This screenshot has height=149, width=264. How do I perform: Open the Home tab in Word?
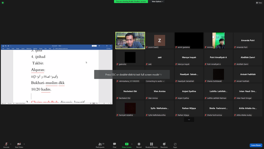pyautogui.click(x=8, y=48)
